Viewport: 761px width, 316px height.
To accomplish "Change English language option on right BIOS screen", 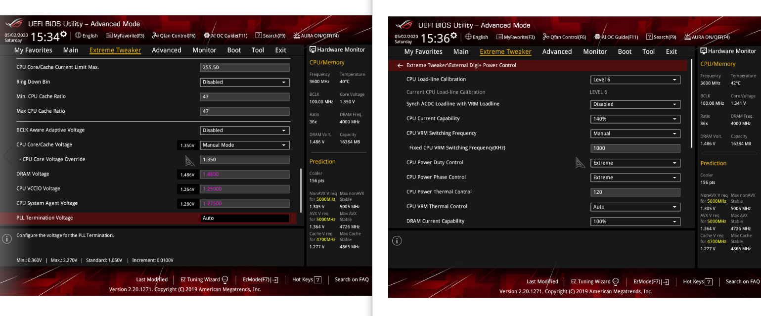I will pyautogui.click(x=477, y=37).
